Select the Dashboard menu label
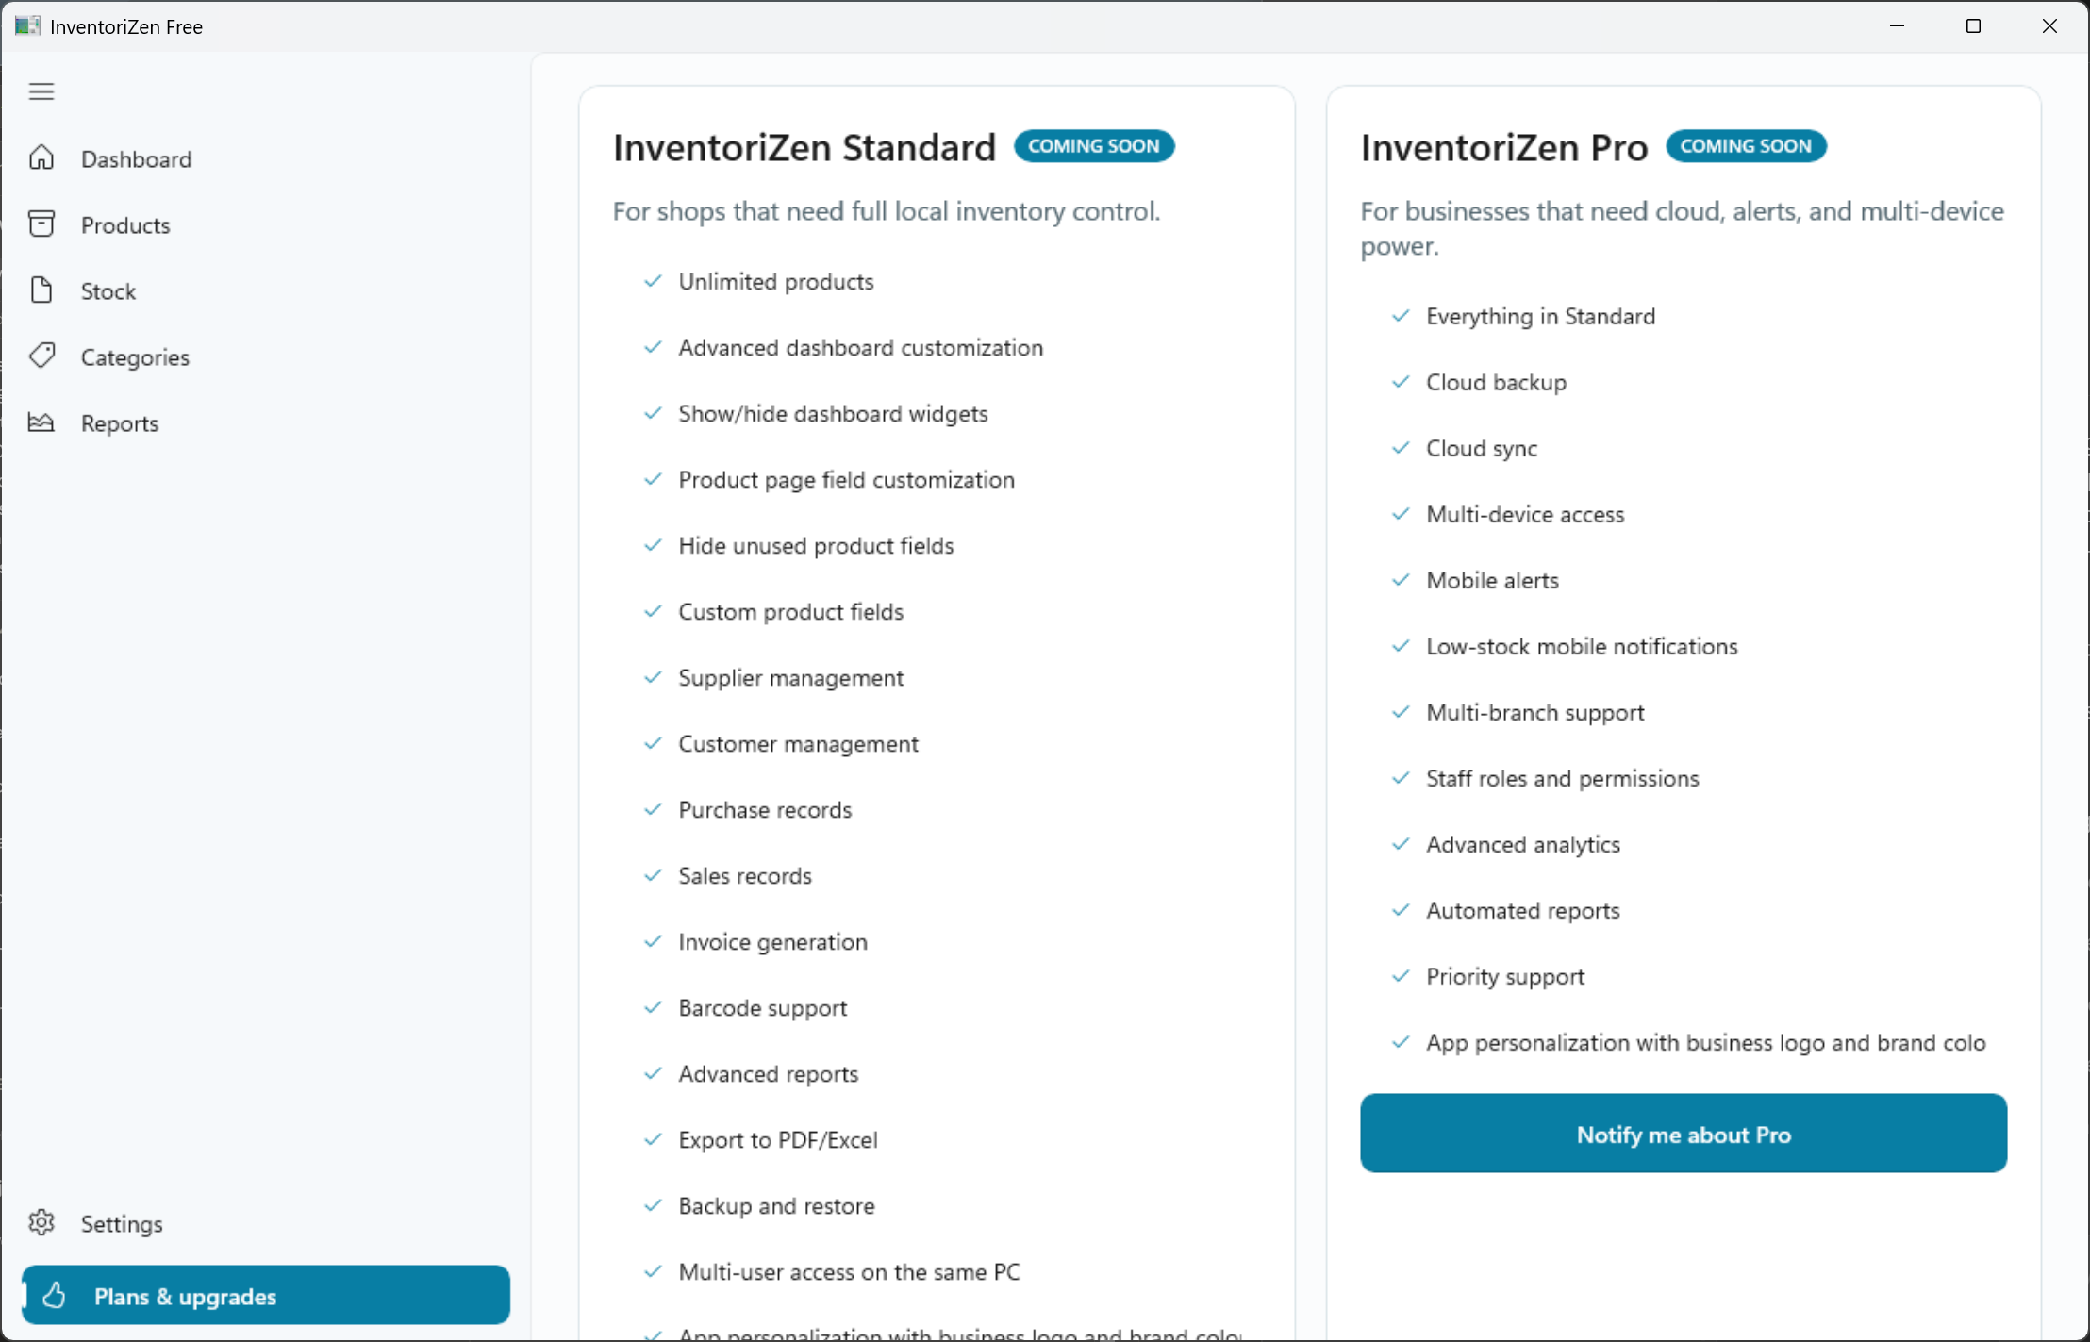This screenshot has width=2090, height=1342. [136, 159]
